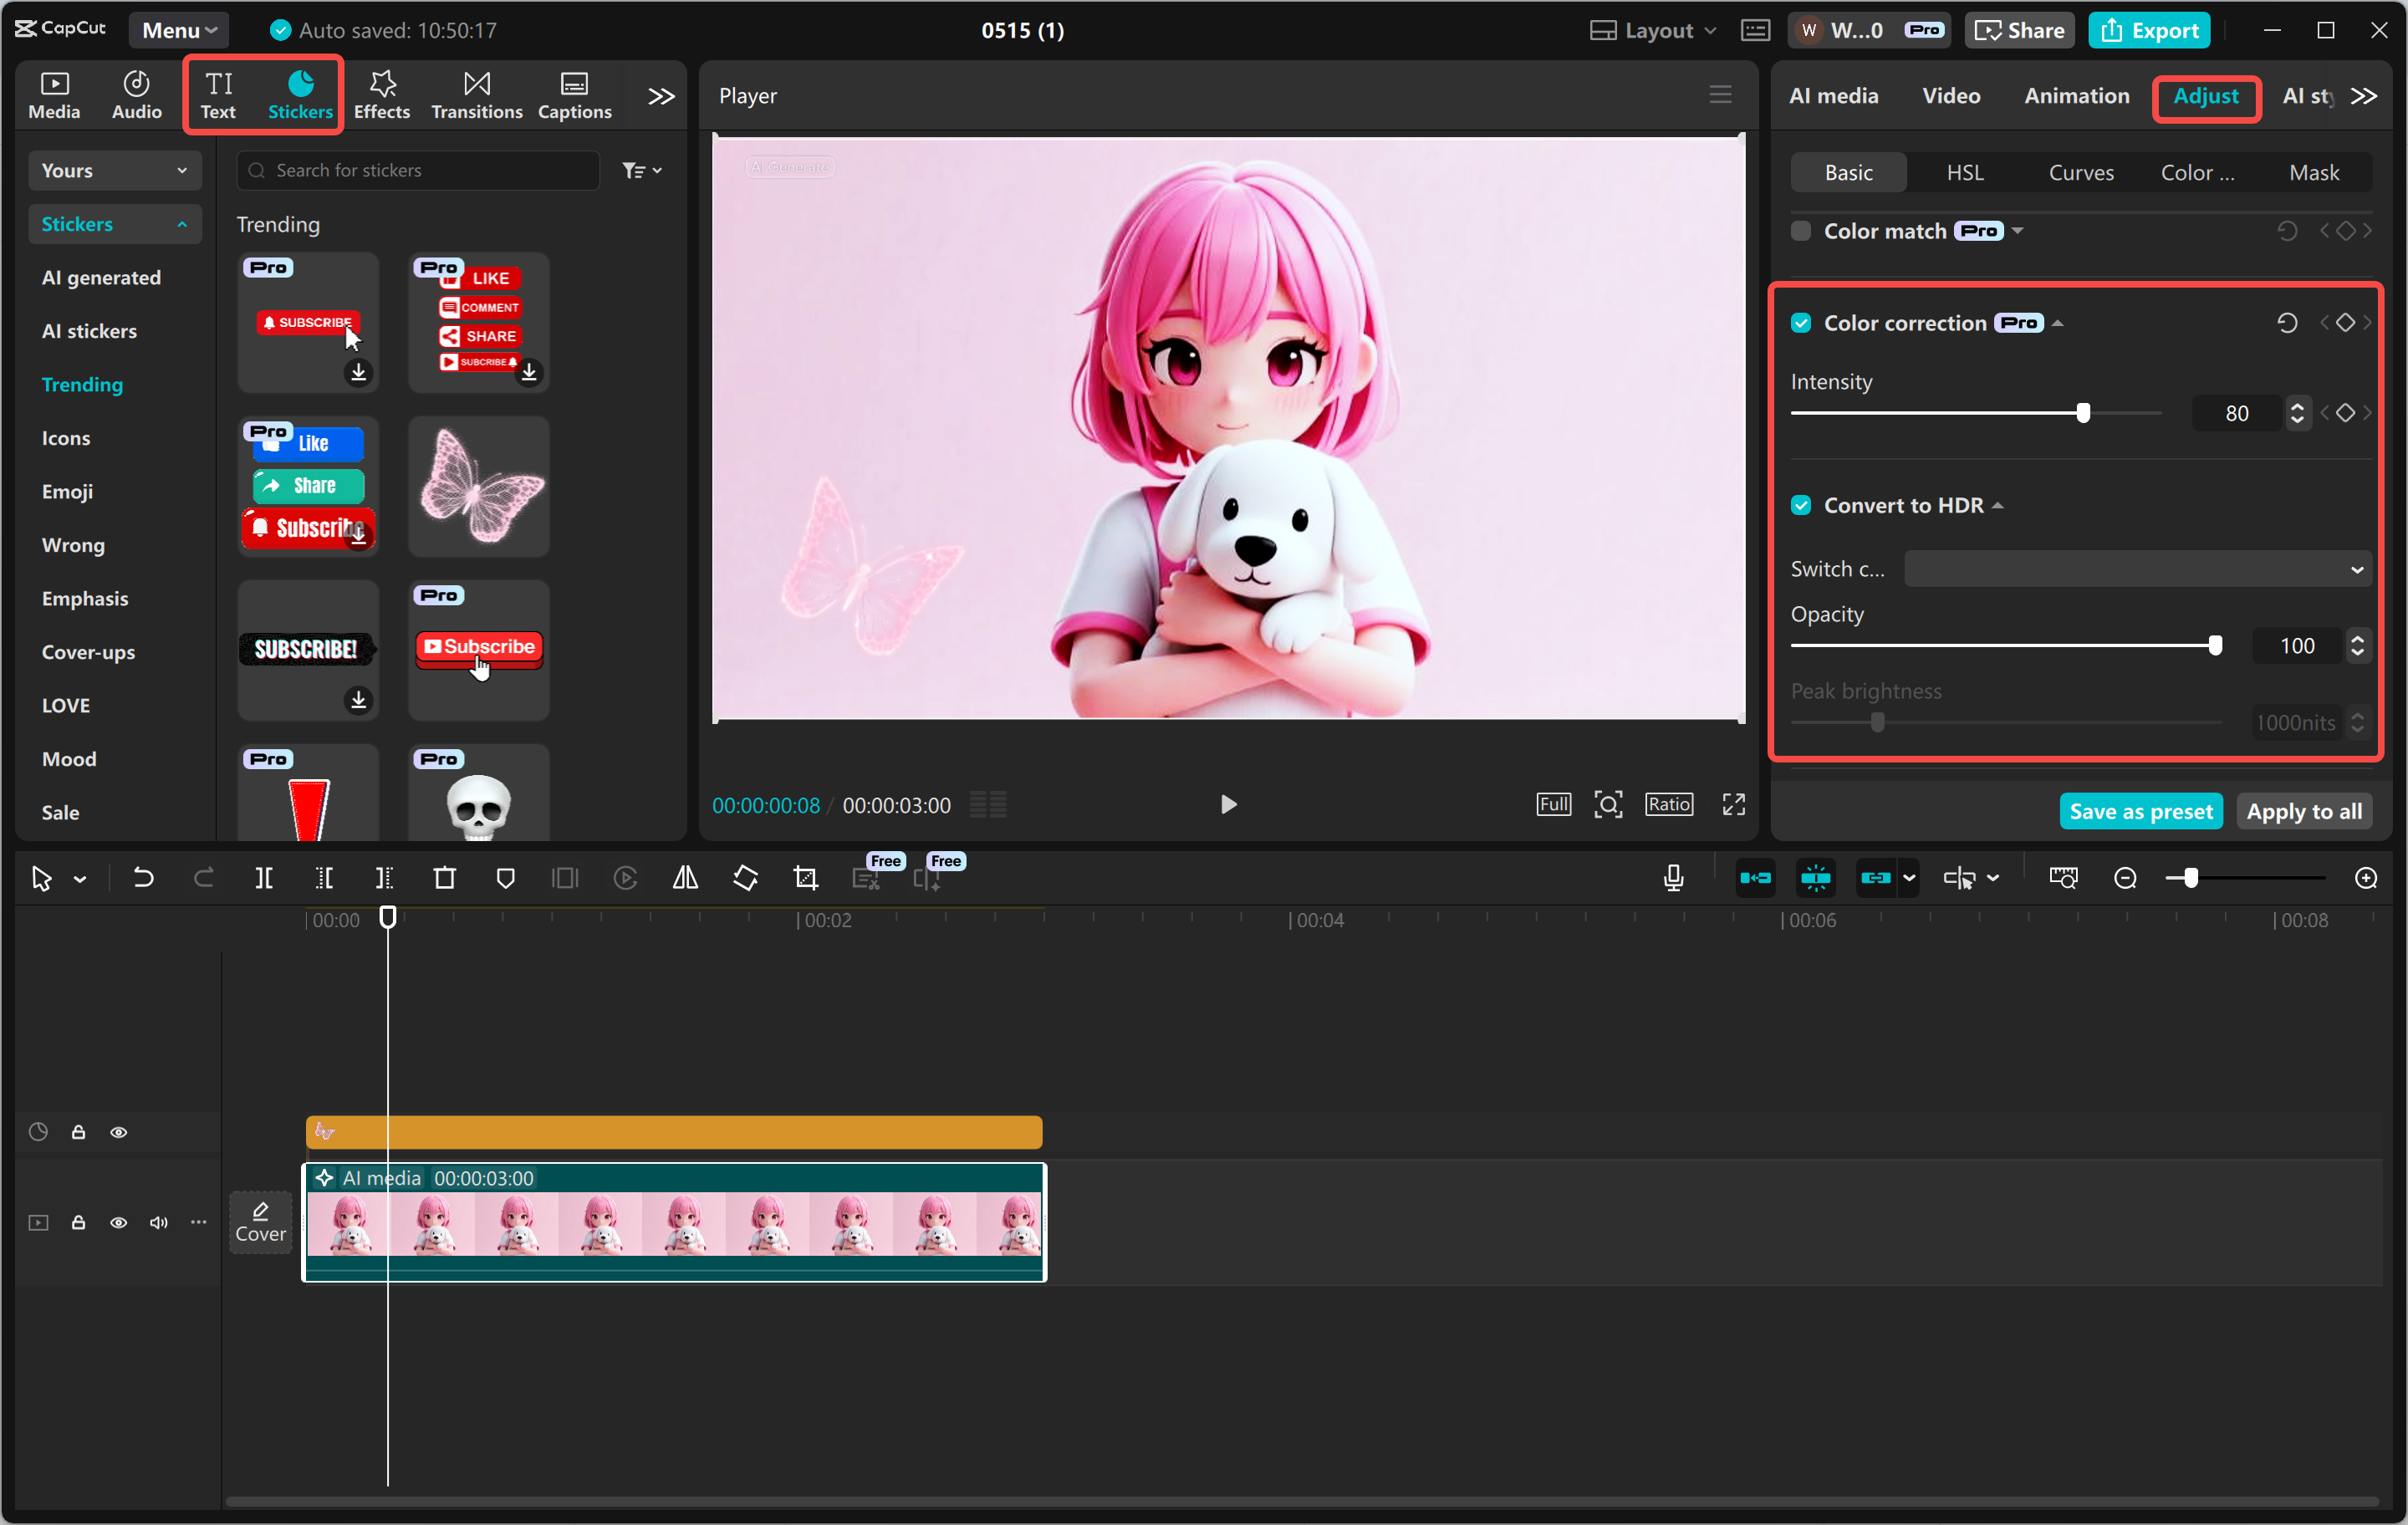Click the Mirror flip icon
This screenshot has width=2408, height=1525.
(685, 878)
